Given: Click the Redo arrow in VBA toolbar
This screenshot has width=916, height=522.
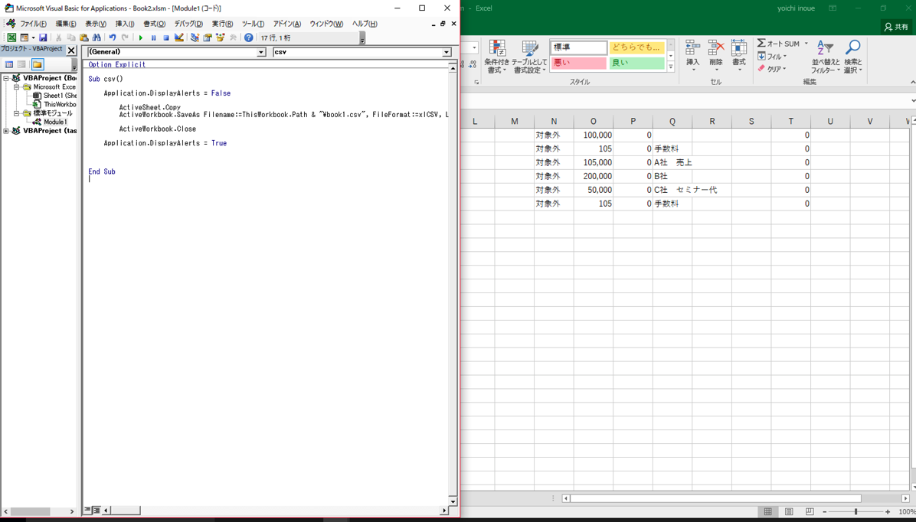Looking at the screenshot, I should click(125, 38).
